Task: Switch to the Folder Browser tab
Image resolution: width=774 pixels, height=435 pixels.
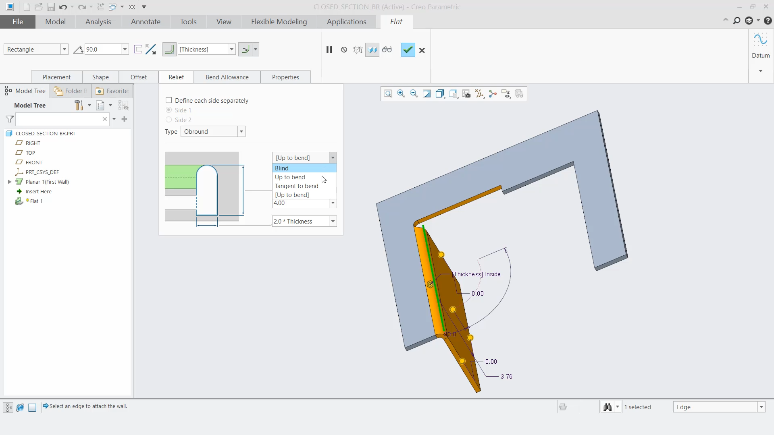Action: (71, 91)
